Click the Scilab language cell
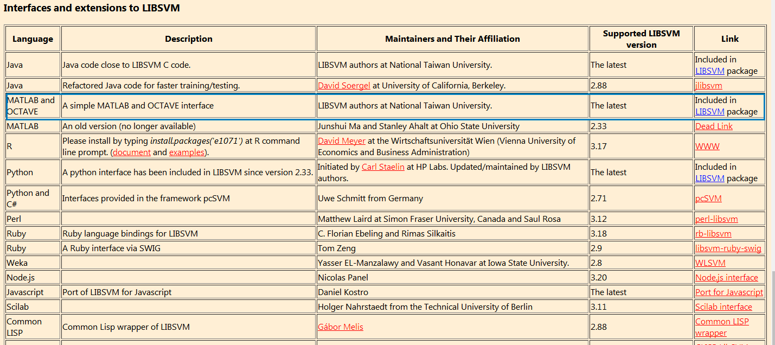Viewport: 775px width, 345px height. click(33, 306)
